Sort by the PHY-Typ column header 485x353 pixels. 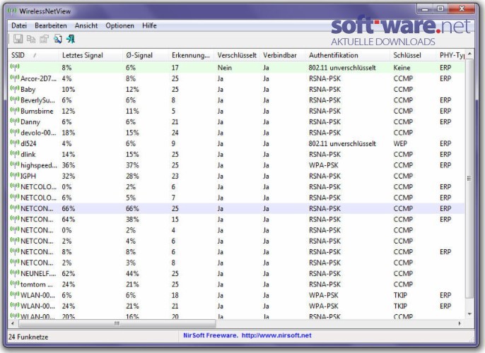(450, 55)
